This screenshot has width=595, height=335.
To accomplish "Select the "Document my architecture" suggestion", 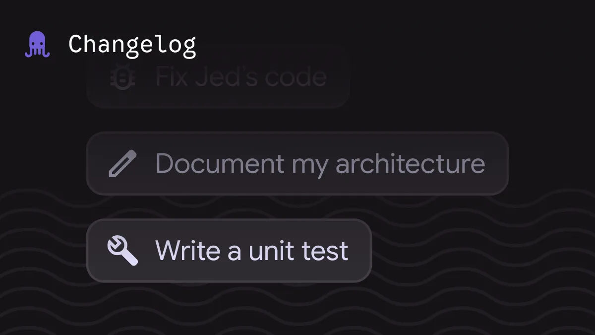I will point(297,164).
